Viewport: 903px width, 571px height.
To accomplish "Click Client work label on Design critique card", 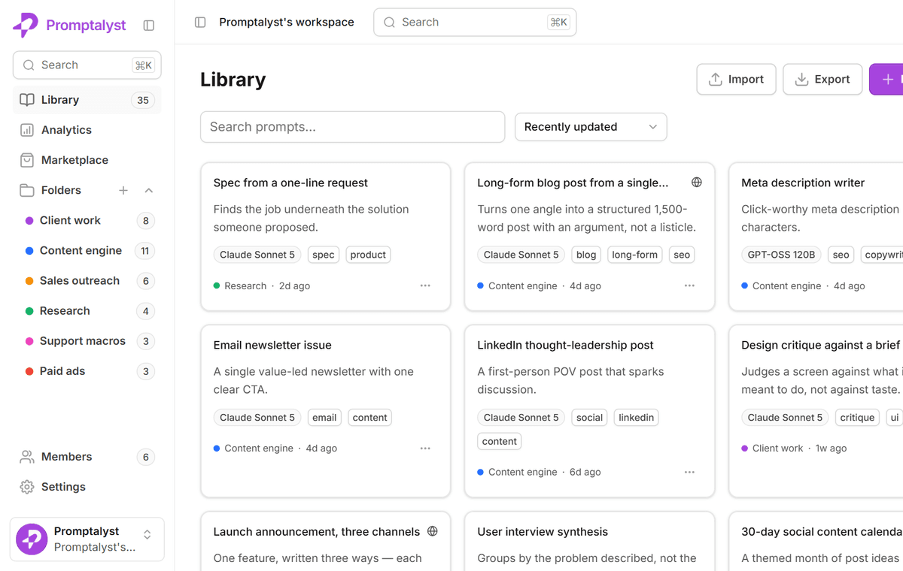I will (778, 448).
